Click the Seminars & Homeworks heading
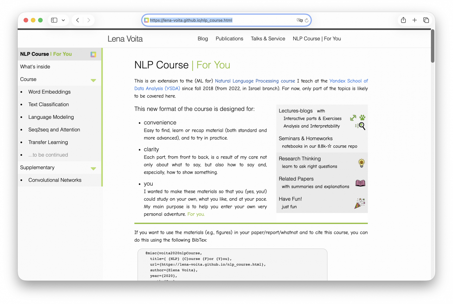This screenshot has width=453, height=304. tap(305, 139)
